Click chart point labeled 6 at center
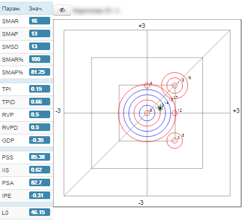The width and height of the screenshot is (242, 220). click(x=147, y=113)
